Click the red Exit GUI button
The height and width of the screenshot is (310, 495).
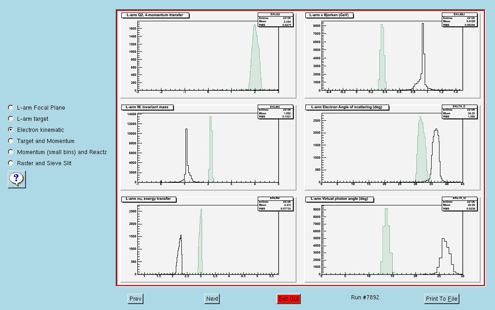point(289,298)
